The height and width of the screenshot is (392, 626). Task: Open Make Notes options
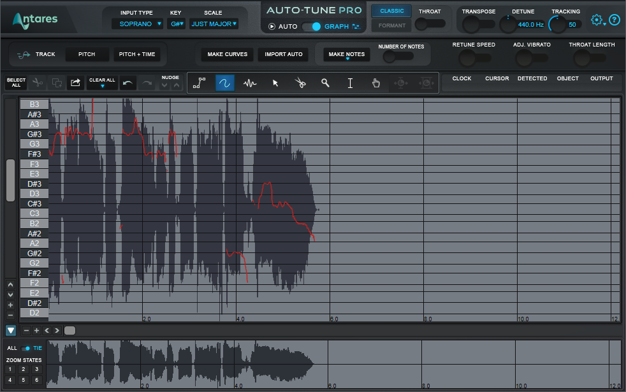pos(347,55)
